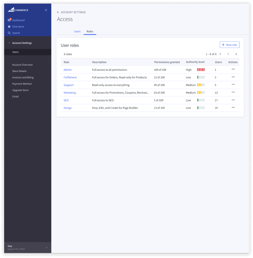Click Marketing's yellow Medium authority bar

point(201,93)
